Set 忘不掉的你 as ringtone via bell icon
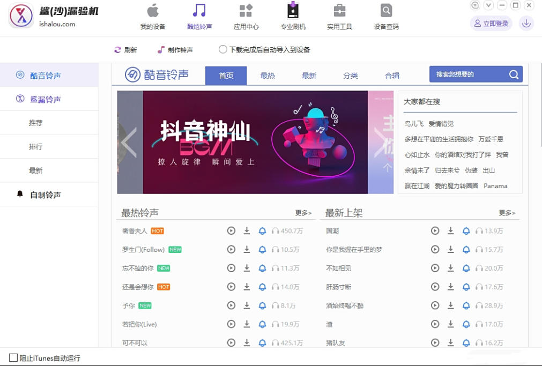The width and height of the screenshot is (542, 366). 262,268
